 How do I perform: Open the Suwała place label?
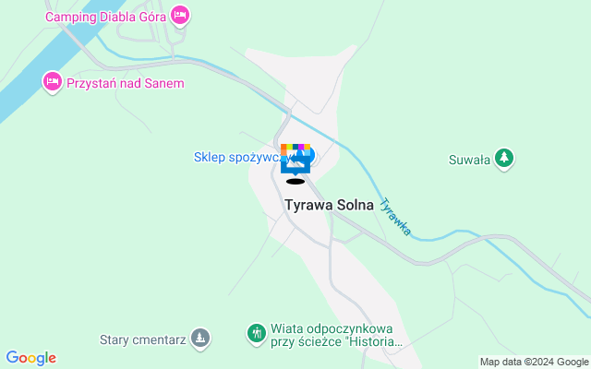click(x=469, y=160)
